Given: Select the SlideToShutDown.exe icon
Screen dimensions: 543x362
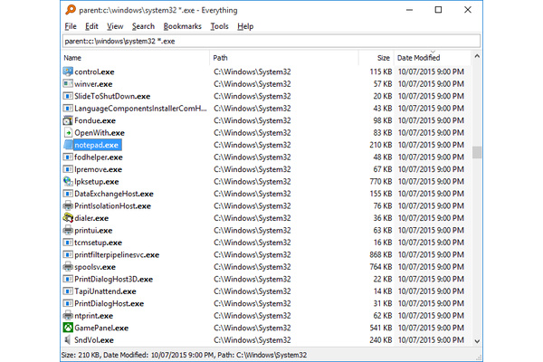Looking at the screenshot, I should click(68, 96).
